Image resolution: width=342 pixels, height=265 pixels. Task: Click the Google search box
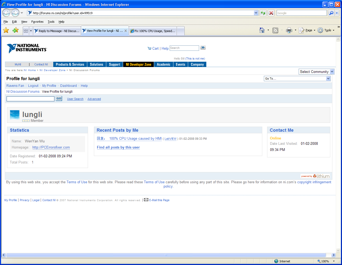pyautogui.click(x=302, y=13)
